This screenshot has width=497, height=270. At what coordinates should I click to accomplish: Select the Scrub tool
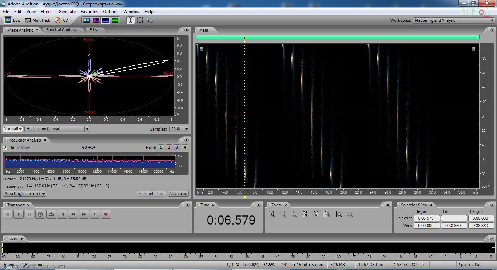tap(150, 20)
